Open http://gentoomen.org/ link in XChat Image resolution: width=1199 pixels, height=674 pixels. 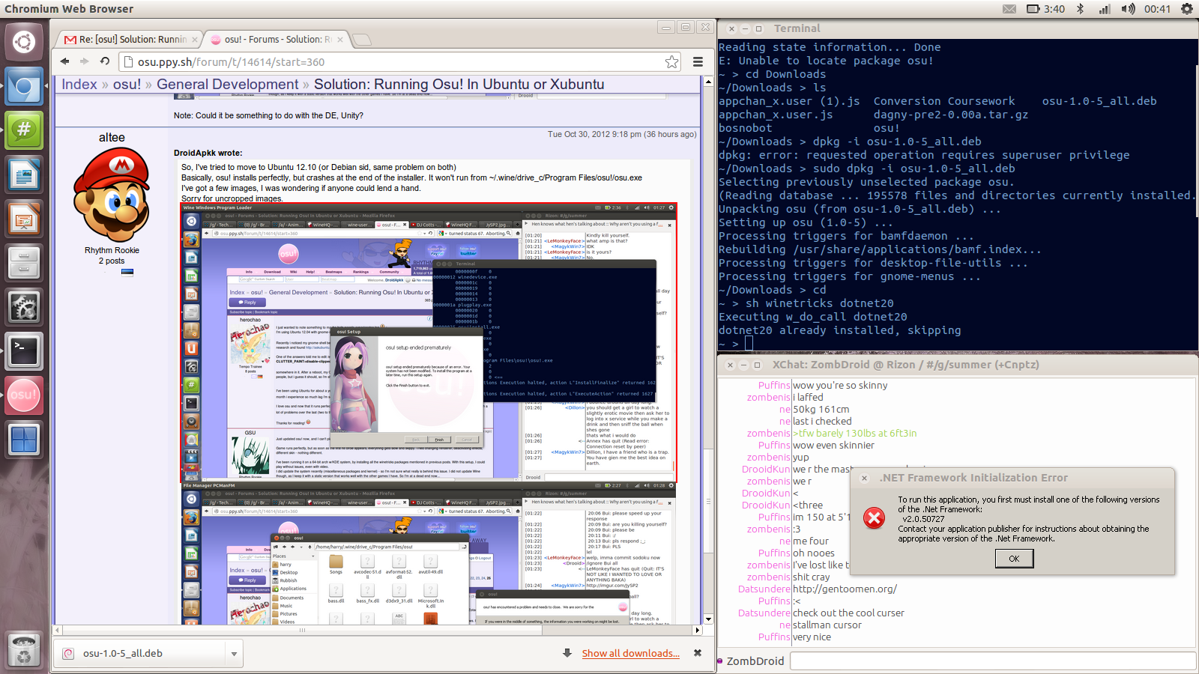845,589
